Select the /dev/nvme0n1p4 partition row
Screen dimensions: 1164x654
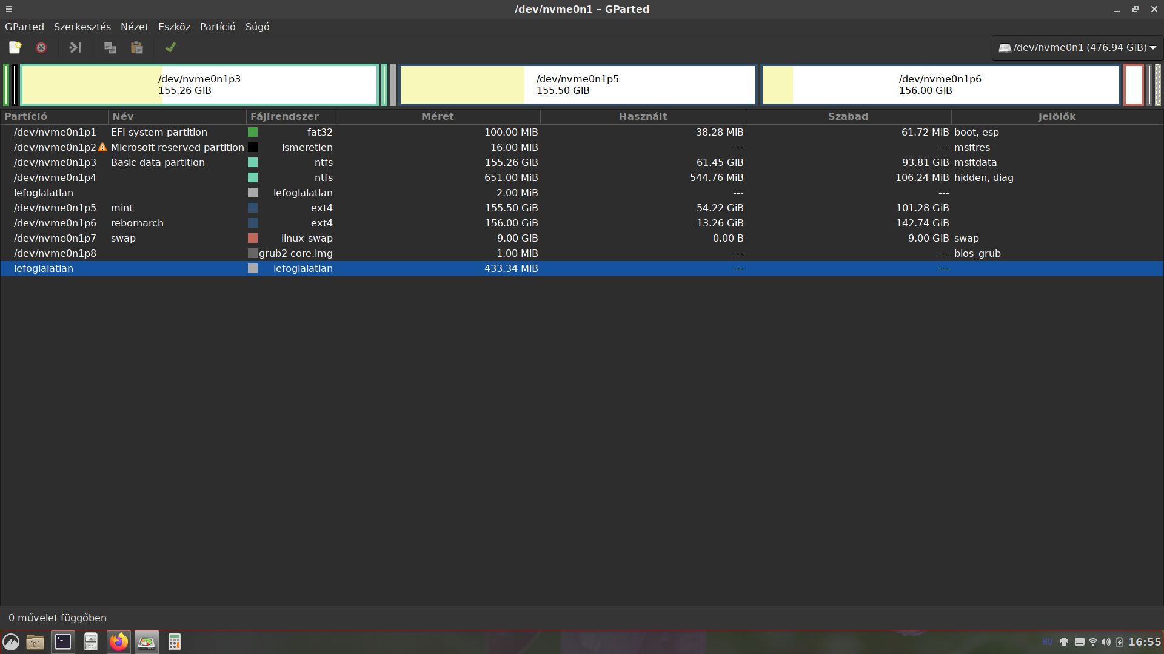(x=582, y=177)
